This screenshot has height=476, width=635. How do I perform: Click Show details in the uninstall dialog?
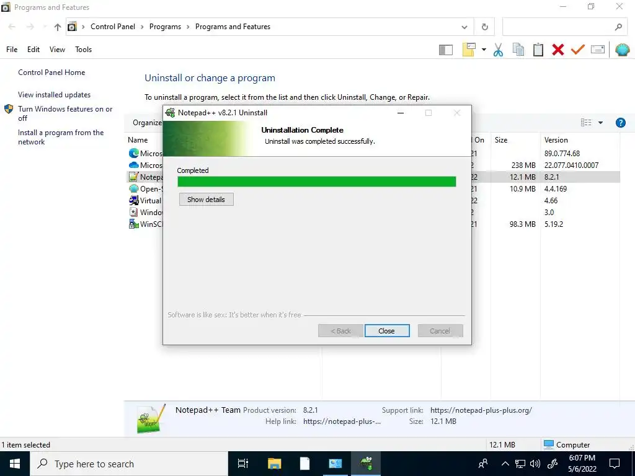pyautogui.click(x=206, y=200)
